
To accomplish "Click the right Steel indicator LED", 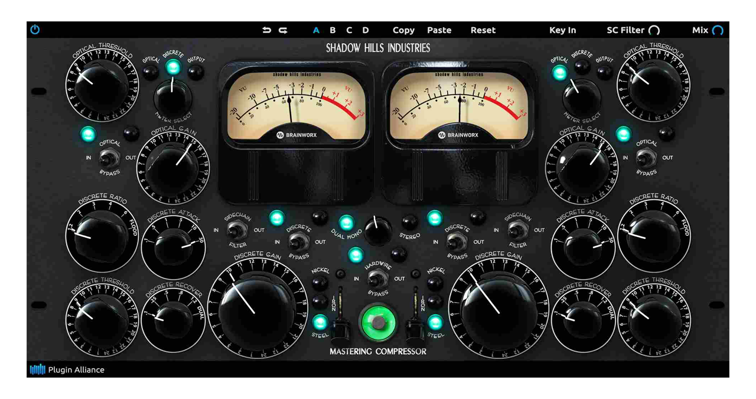I will tap(435, 322).
